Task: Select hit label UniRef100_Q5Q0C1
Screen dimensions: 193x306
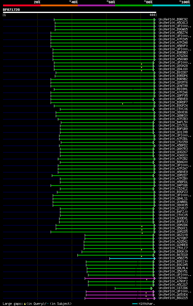Action: pyautogui.click(x=173, y=229)
